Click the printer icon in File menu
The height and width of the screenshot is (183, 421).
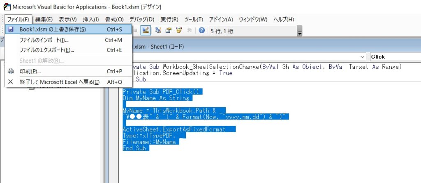(x=10, y=71)
